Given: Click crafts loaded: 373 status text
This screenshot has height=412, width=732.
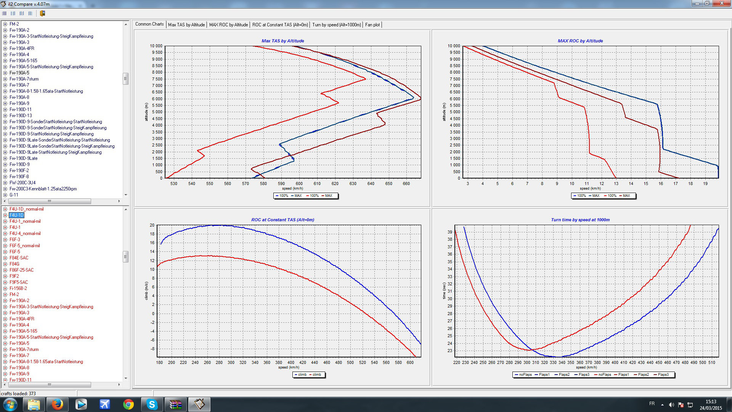Looking at the screenshot, I should click(19, 394).
